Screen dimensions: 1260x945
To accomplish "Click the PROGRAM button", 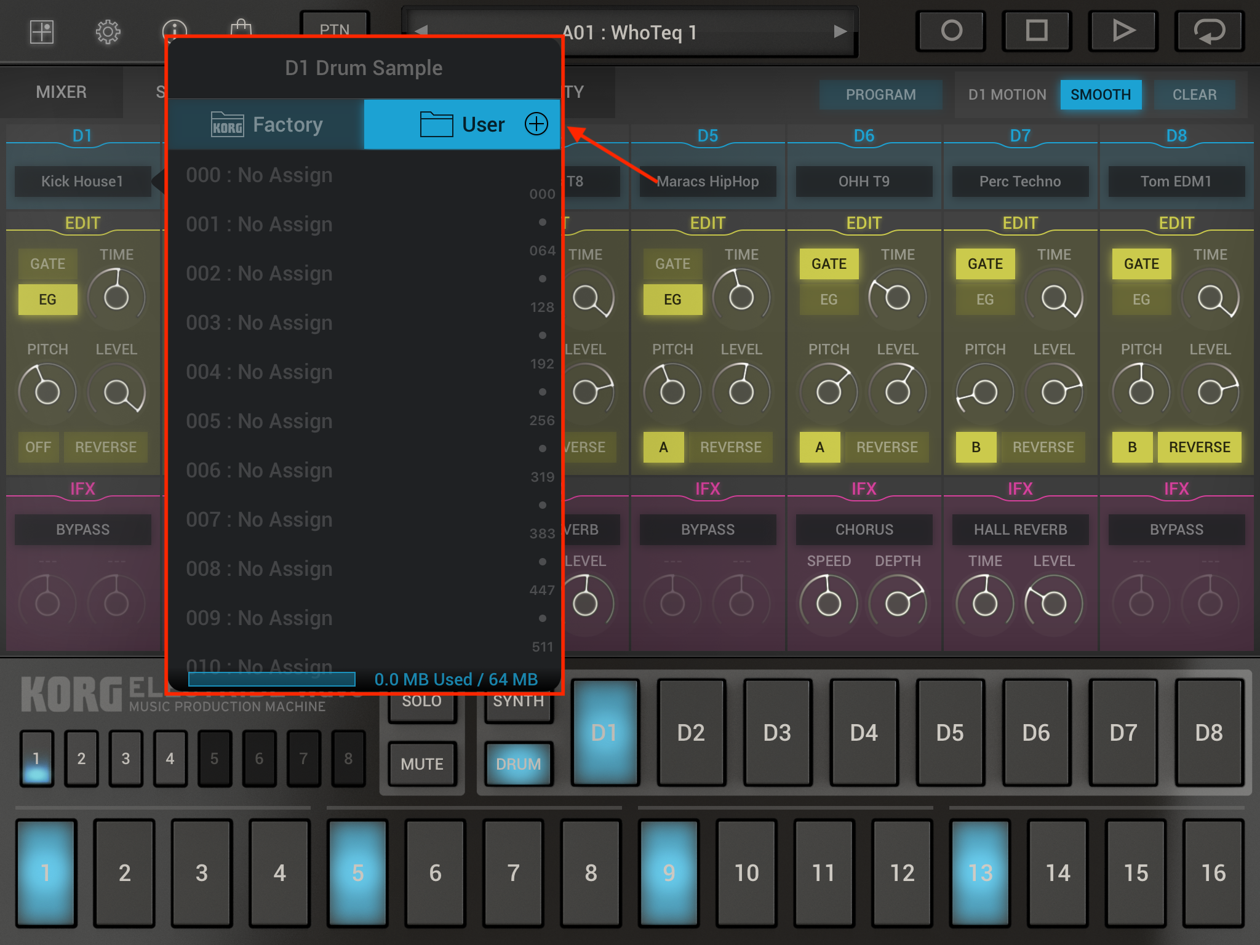I will click(880, 95).
